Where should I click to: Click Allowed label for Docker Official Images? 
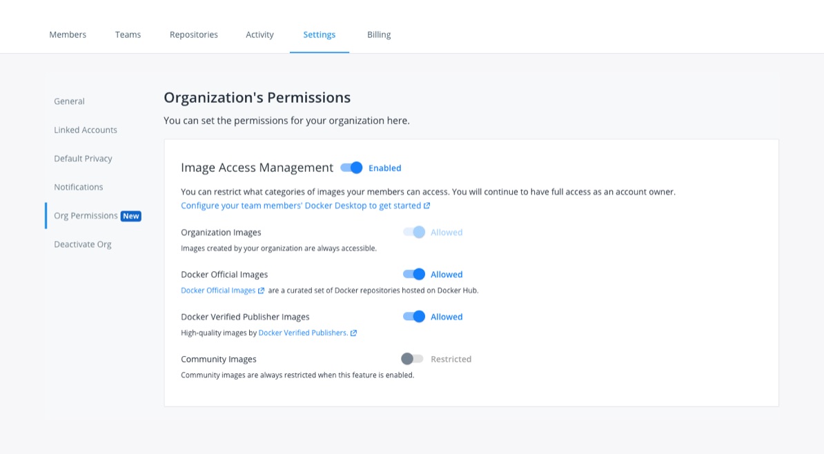coord(447,275)
